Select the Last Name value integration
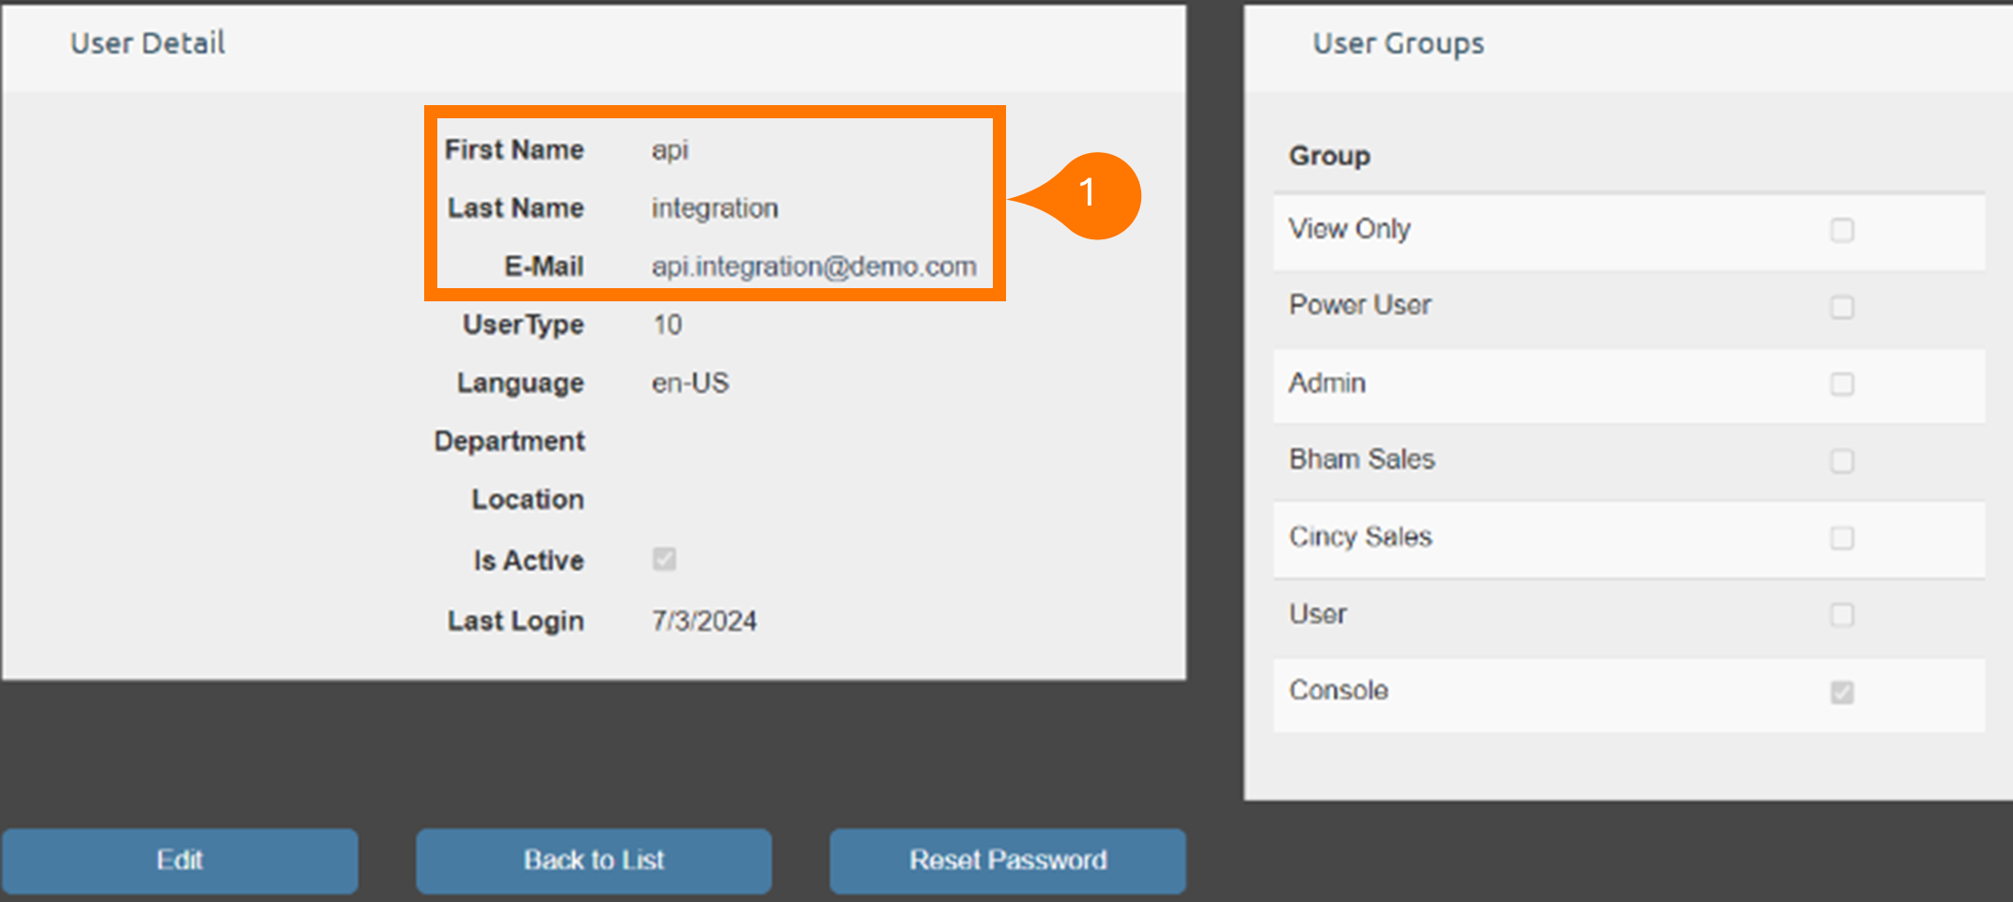This screenshot has height=902, width=2013. [714, 208]
